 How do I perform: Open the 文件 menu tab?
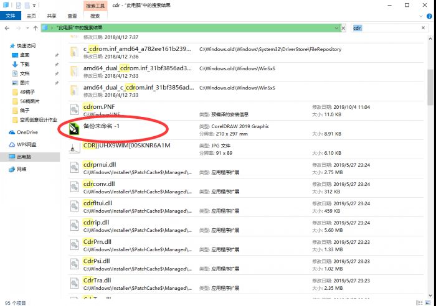(x=11, y=16)
